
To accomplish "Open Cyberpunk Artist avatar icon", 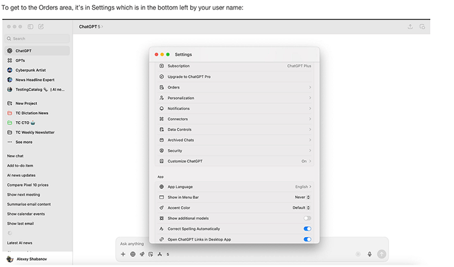I will [10, 70].
